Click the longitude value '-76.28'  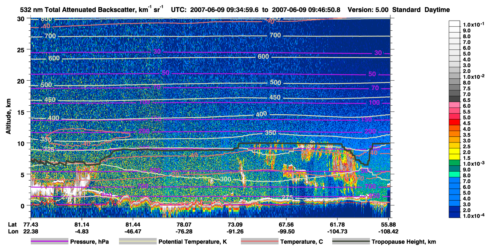(184, 231)
